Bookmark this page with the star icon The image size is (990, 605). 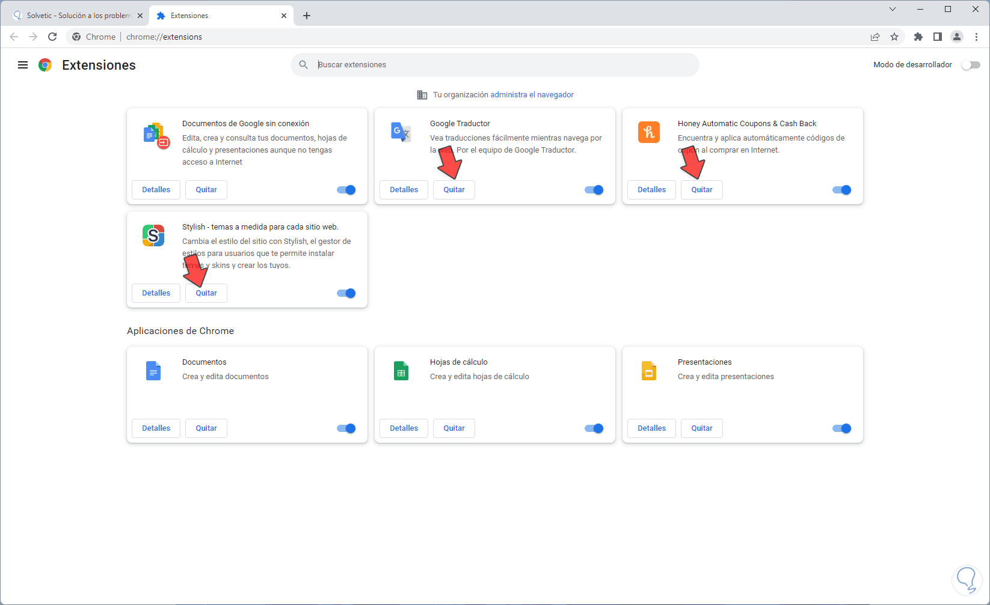(x=894, y=37)
